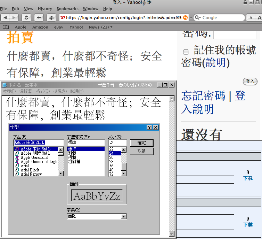This screenshot has width=262, height=239.
Task: Click the bug report spider icon
Action: [51, 17]
